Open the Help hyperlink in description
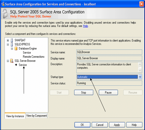Viewport: 145px width, 130px height. [x=85, y=26]
